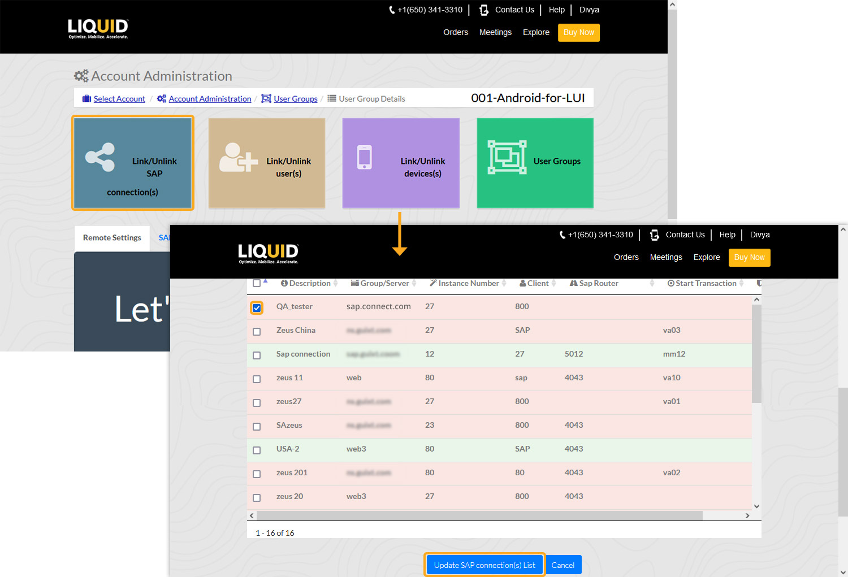Image resolution: width=848 pixels, height=577 pixels.
Task: Click Contact Us device icon on Account Administration page
Action: (x=484, y=10)
